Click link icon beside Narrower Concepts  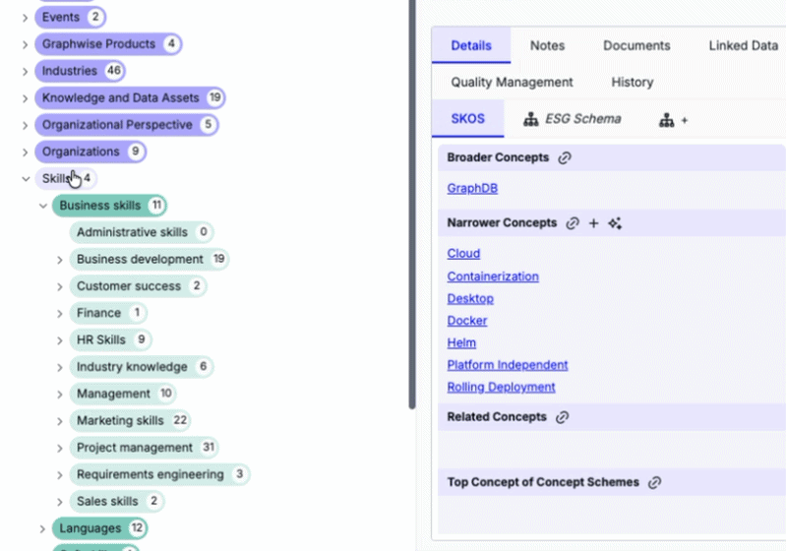tap(573, 223)
